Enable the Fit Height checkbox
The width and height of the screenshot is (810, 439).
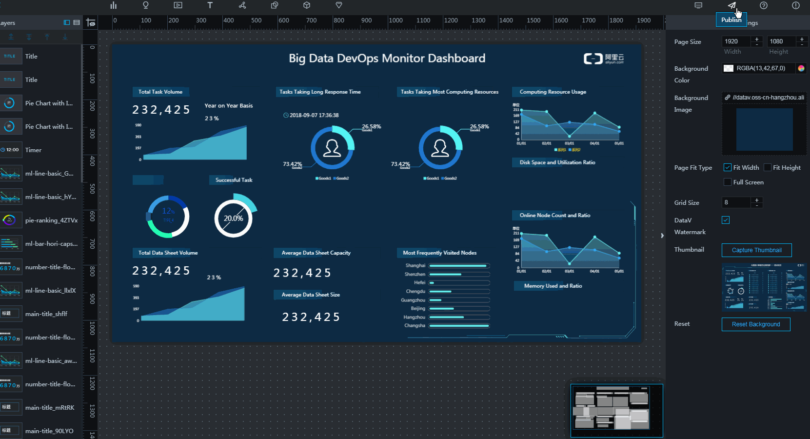(767, 167)
